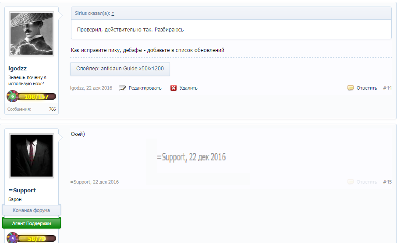The image size is (397, 243).
Task: Open =Support avatar with suit and tie
Action: pyautogui.click(x=32, y=156)
